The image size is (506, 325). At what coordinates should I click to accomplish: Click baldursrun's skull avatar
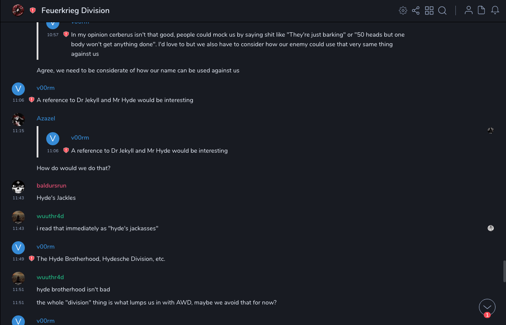coord(18,187)
